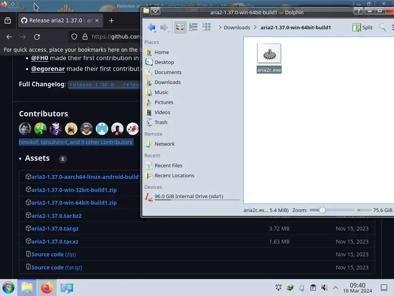
Task: Download aria2-1.37.0-aarch64-linux-android build
Action: pos(85,177)
